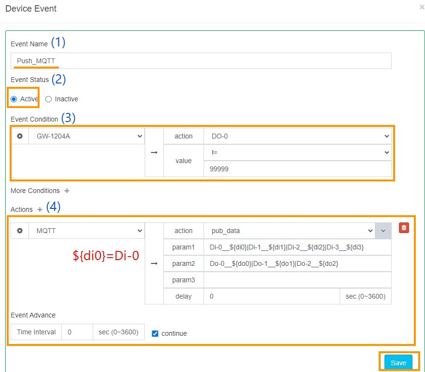425x372 pixels.
Task: Open the DO-0 action dropdown
Action: click(x=297, y=137)
